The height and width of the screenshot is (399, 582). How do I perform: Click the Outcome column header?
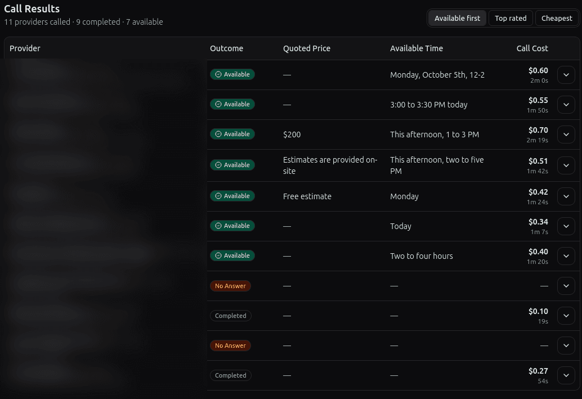[x=226, y=48]
